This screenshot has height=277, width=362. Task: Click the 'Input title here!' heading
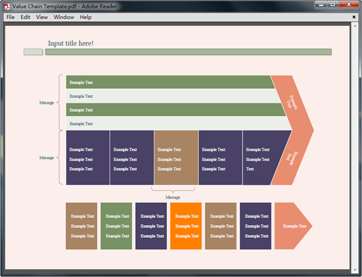point(71,43)
